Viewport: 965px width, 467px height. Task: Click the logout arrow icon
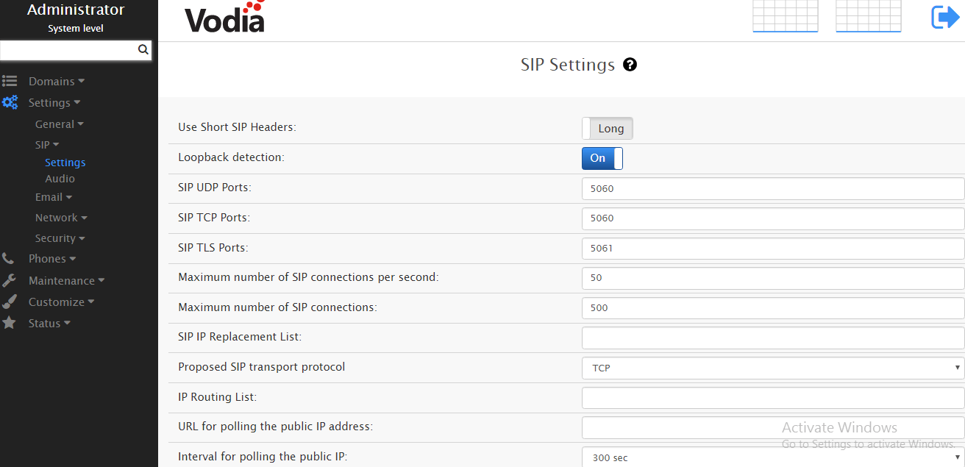pos(944,17)
